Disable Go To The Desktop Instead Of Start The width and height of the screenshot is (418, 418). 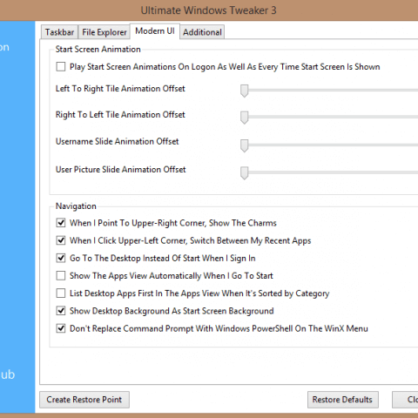[61, 258]
